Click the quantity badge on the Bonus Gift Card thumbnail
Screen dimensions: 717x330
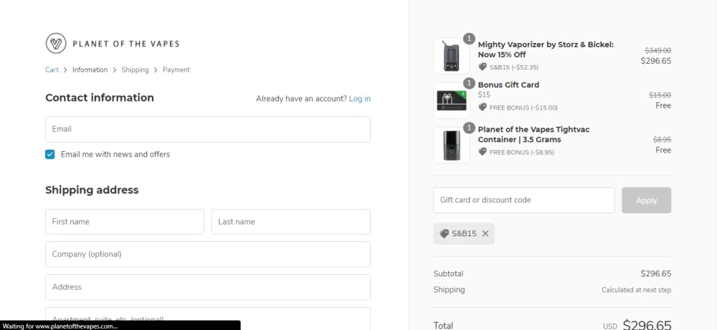coord(469,84)
